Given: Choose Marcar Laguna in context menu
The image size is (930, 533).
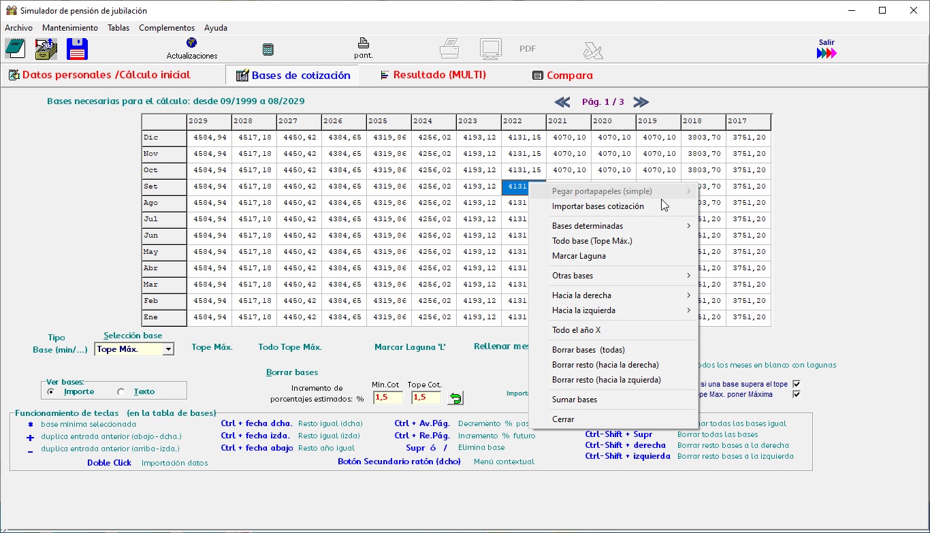Looking at the screenshot, I should [613, 256].
